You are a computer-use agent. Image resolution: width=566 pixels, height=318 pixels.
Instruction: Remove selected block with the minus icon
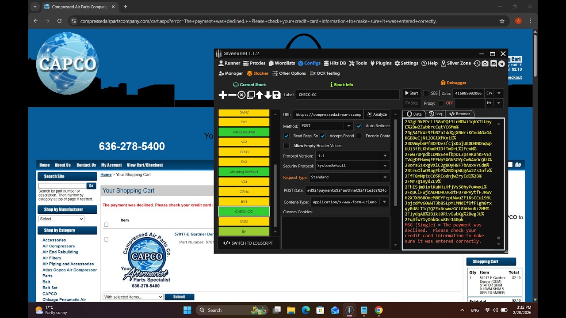tap(232, 95)
